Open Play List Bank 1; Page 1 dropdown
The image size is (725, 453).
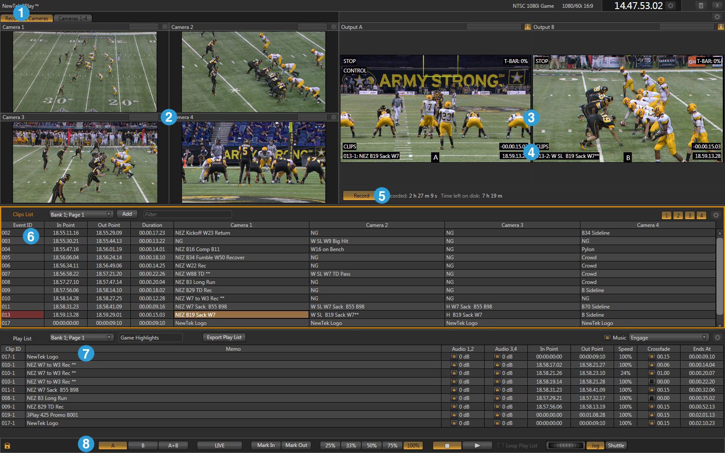click(x=81, y=337)
